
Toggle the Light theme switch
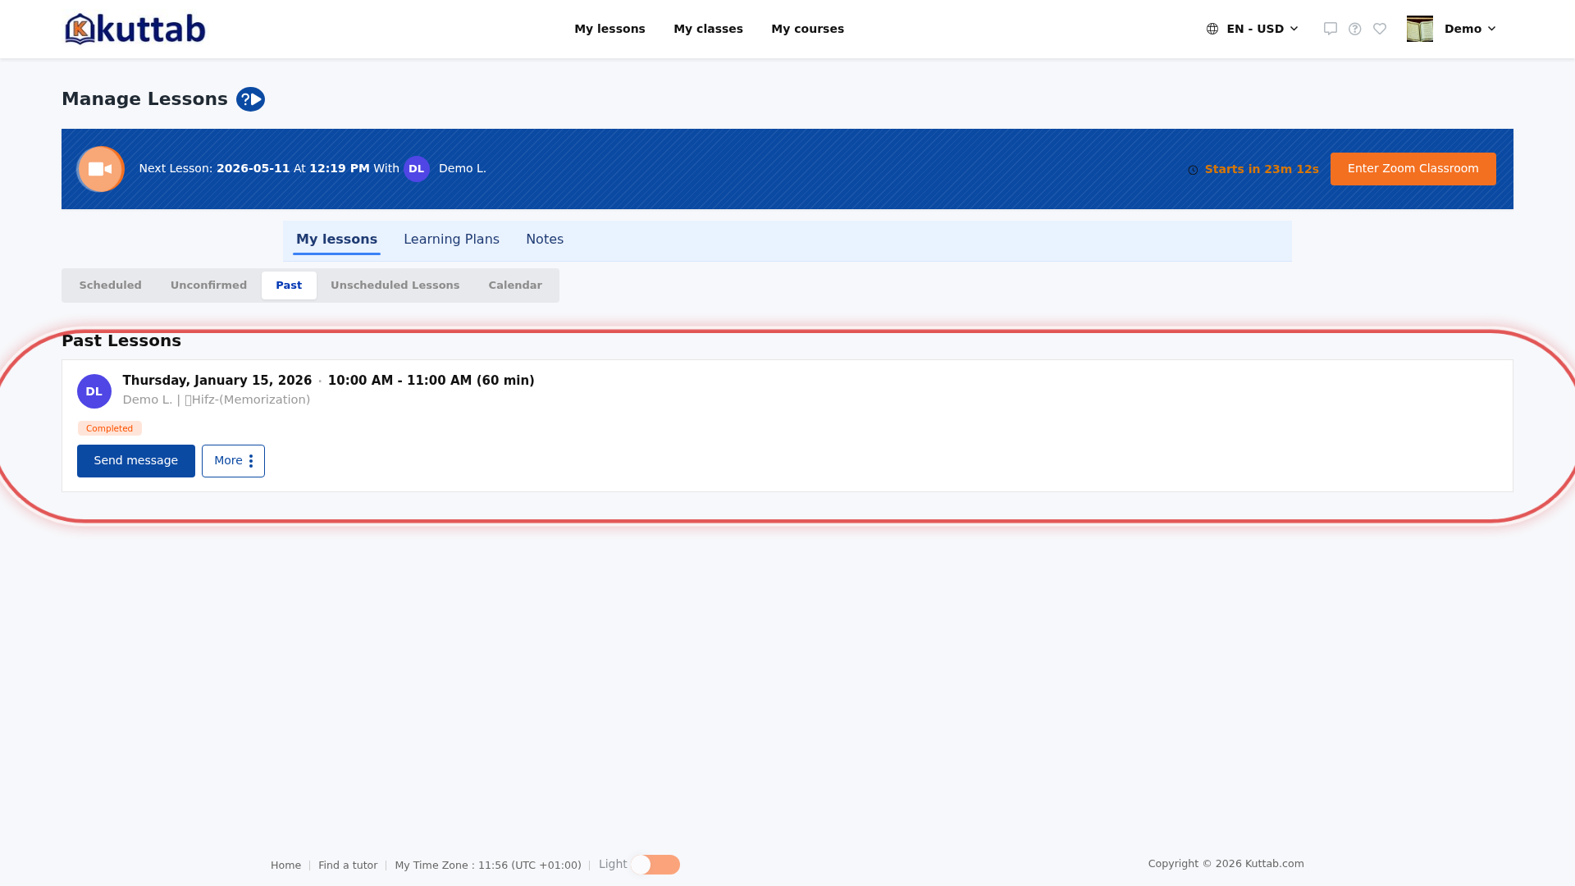655,865
